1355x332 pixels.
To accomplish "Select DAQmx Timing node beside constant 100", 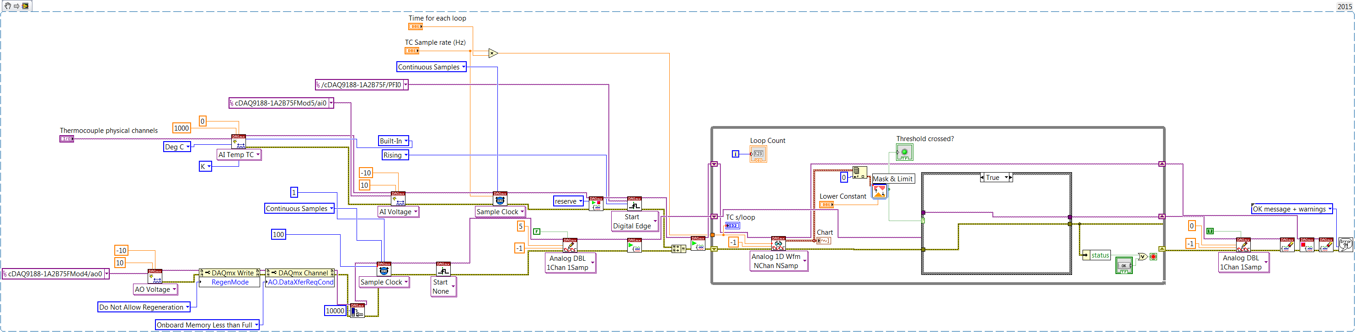I will tap(384, 269).
